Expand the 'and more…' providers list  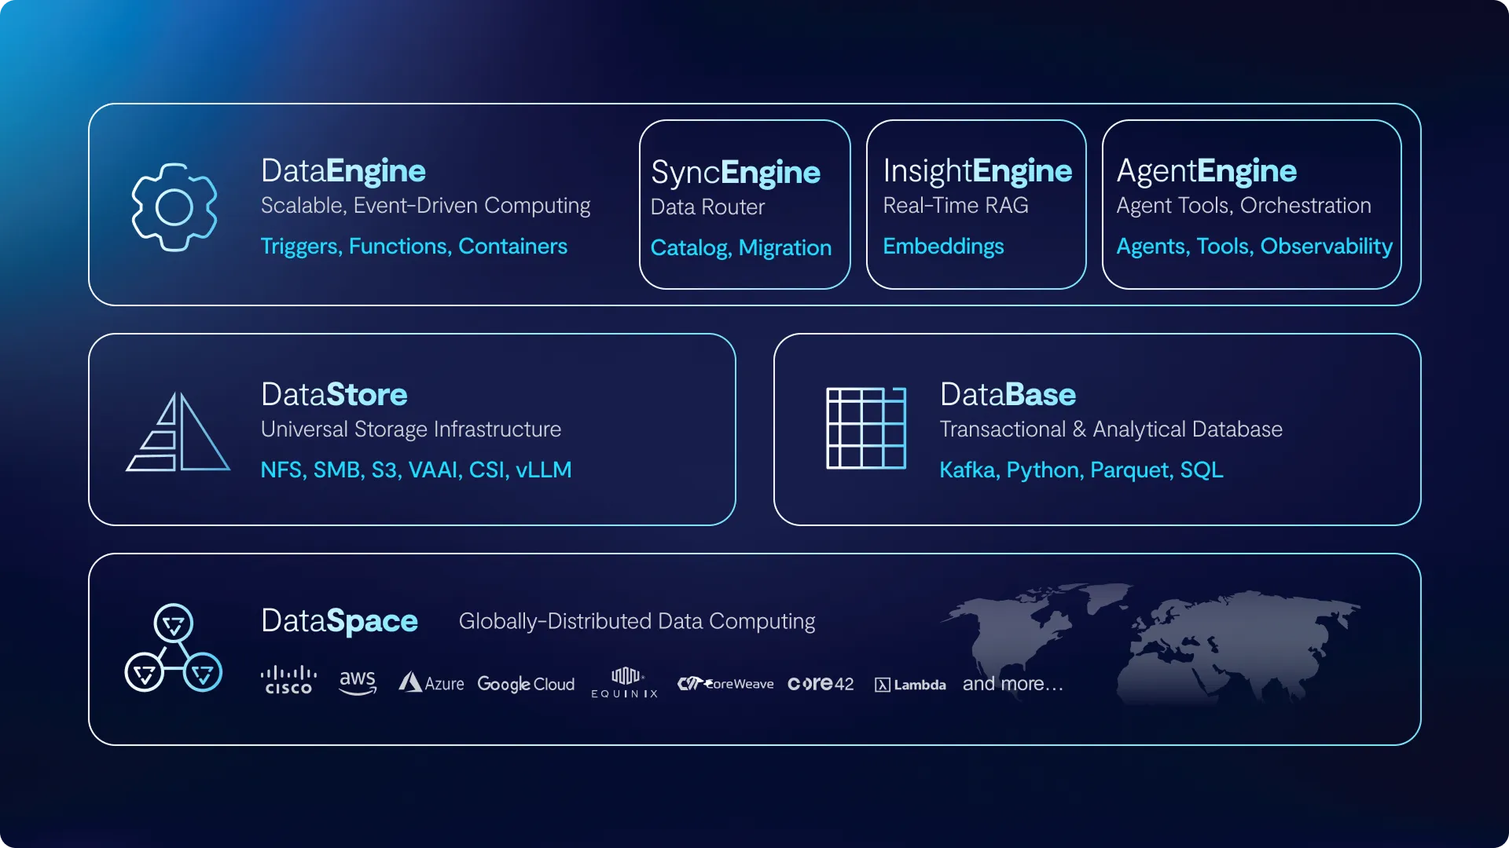tap(1012, 683)
